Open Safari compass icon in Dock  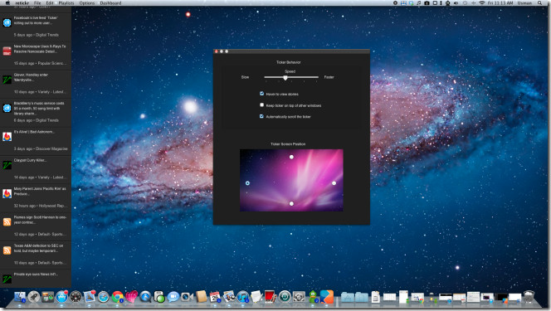pyautogui.click(x=104, y=297)
